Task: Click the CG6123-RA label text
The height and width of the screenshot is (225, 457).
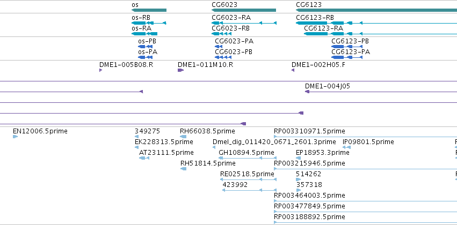Action: [324, 28]
